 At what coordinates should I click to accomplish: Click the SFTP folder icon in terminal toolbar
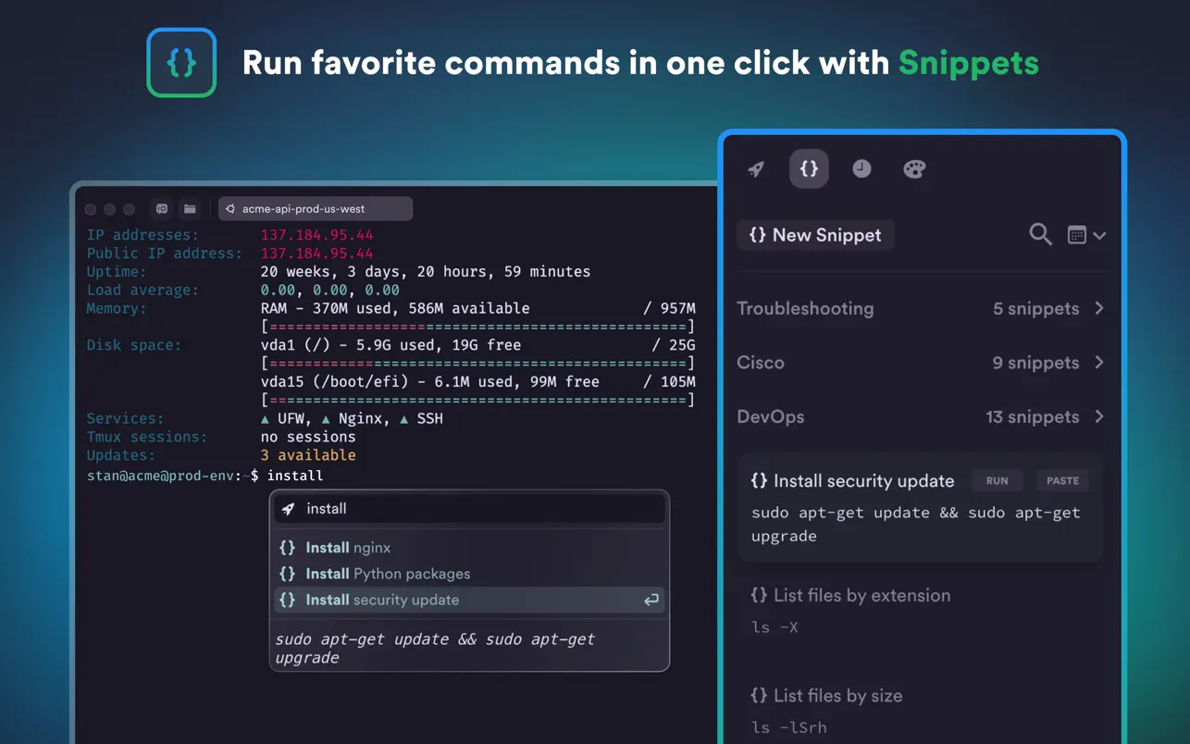point(190,209)
